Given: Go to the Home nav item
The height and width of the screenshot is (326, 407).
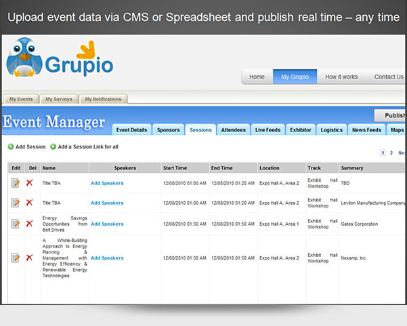Looking at the screenshot, I should [x=257, y=77].
